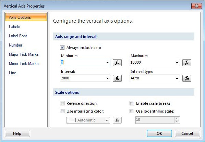
Task: Open the Interval type Auto dropdown
Action: 155,78
